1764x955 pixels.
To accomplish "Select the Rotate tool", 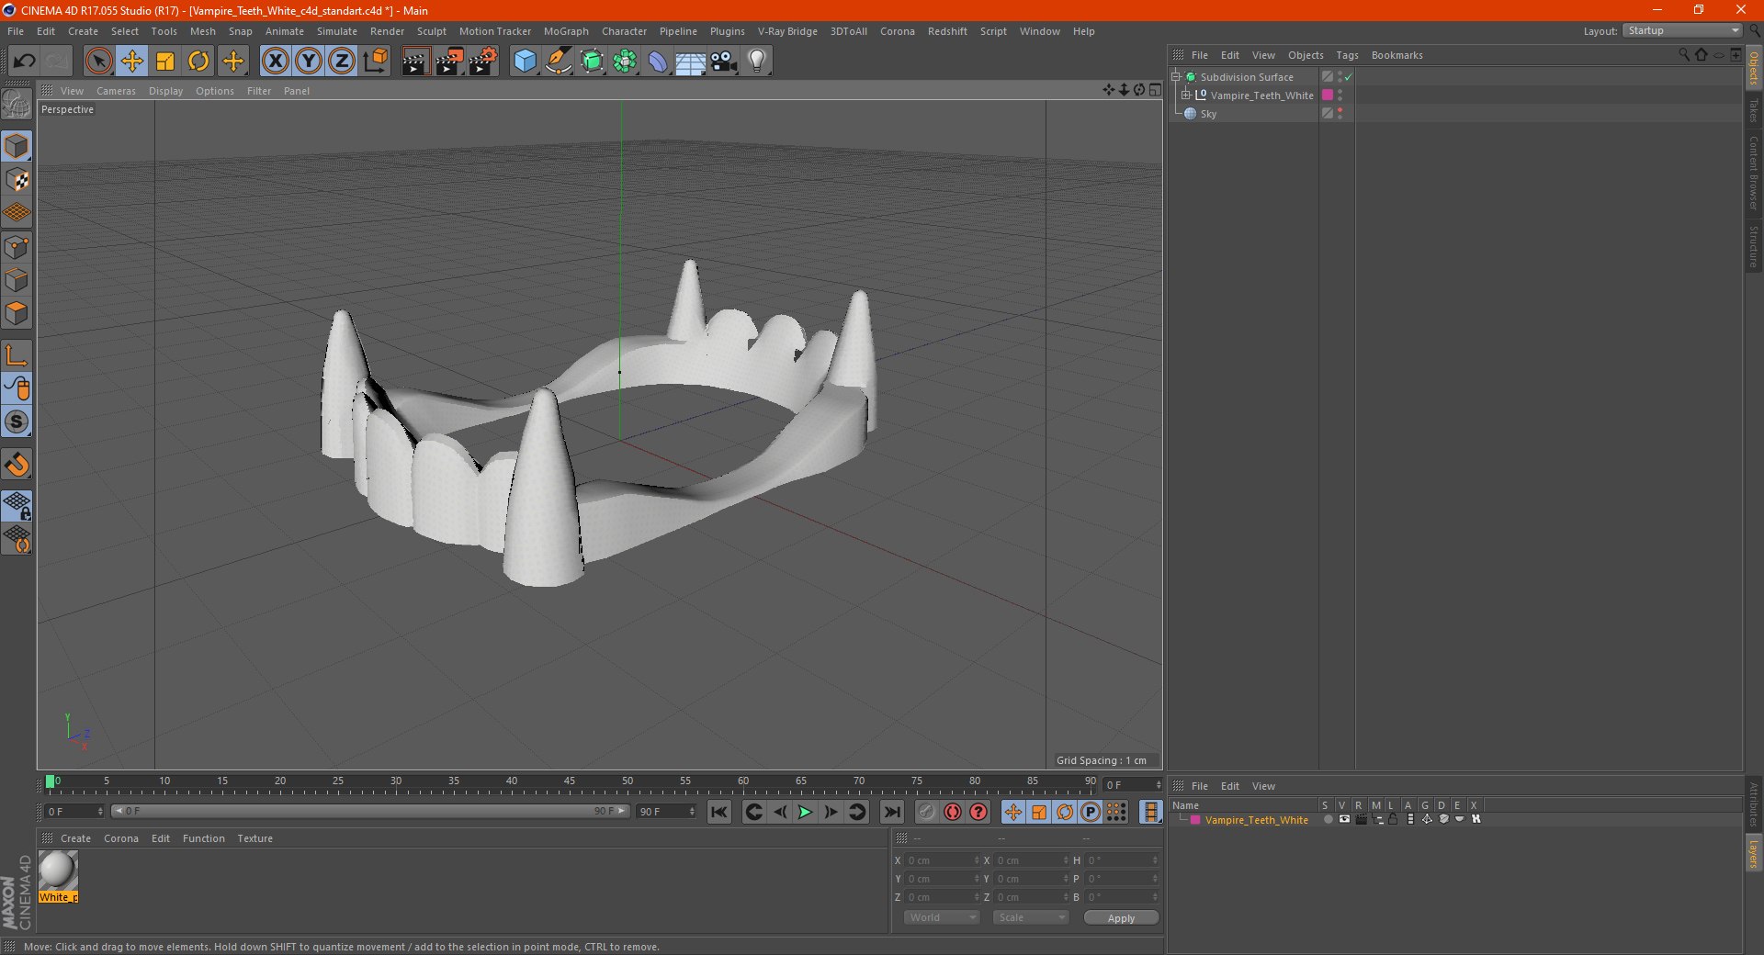I will pos(198,62).
